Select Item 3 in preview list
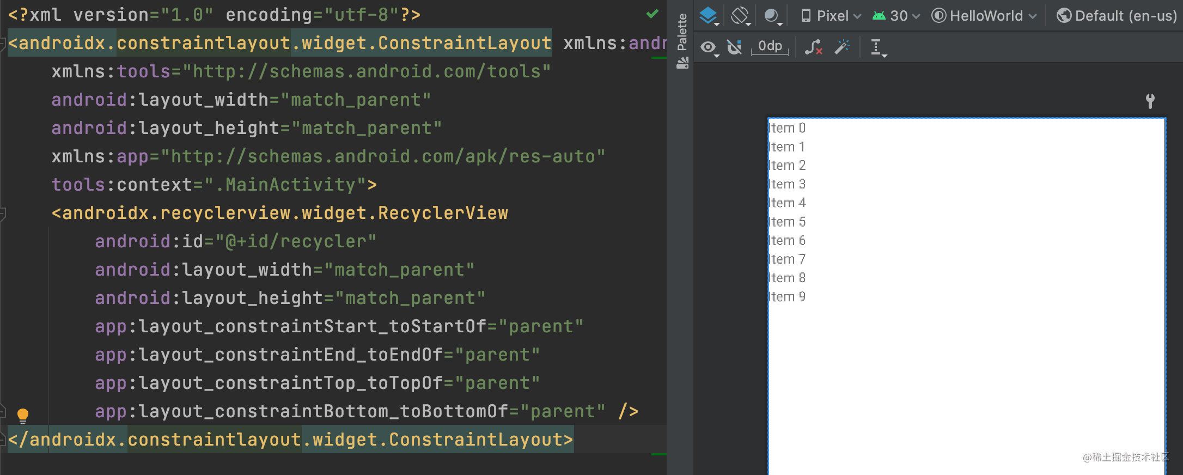1183x475 pixels. coord(786,184)
